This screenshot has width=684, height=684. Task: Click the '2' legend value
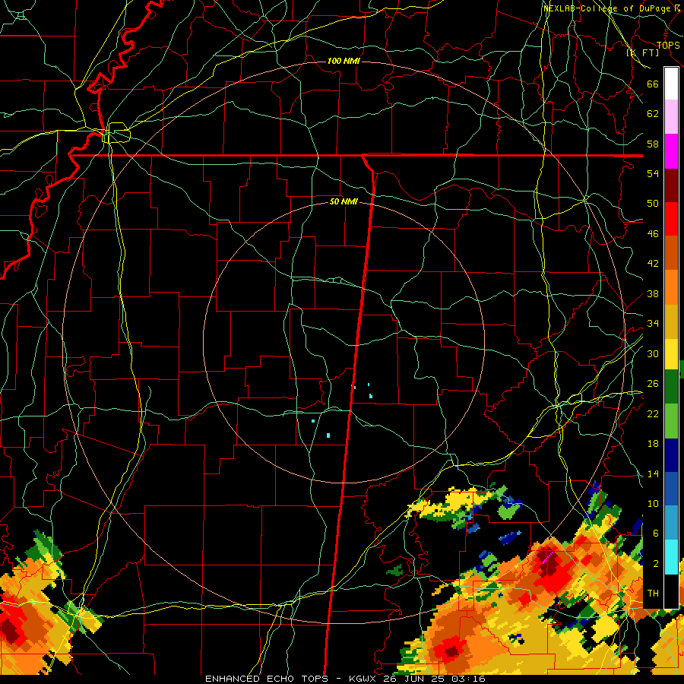coord(655,564)
